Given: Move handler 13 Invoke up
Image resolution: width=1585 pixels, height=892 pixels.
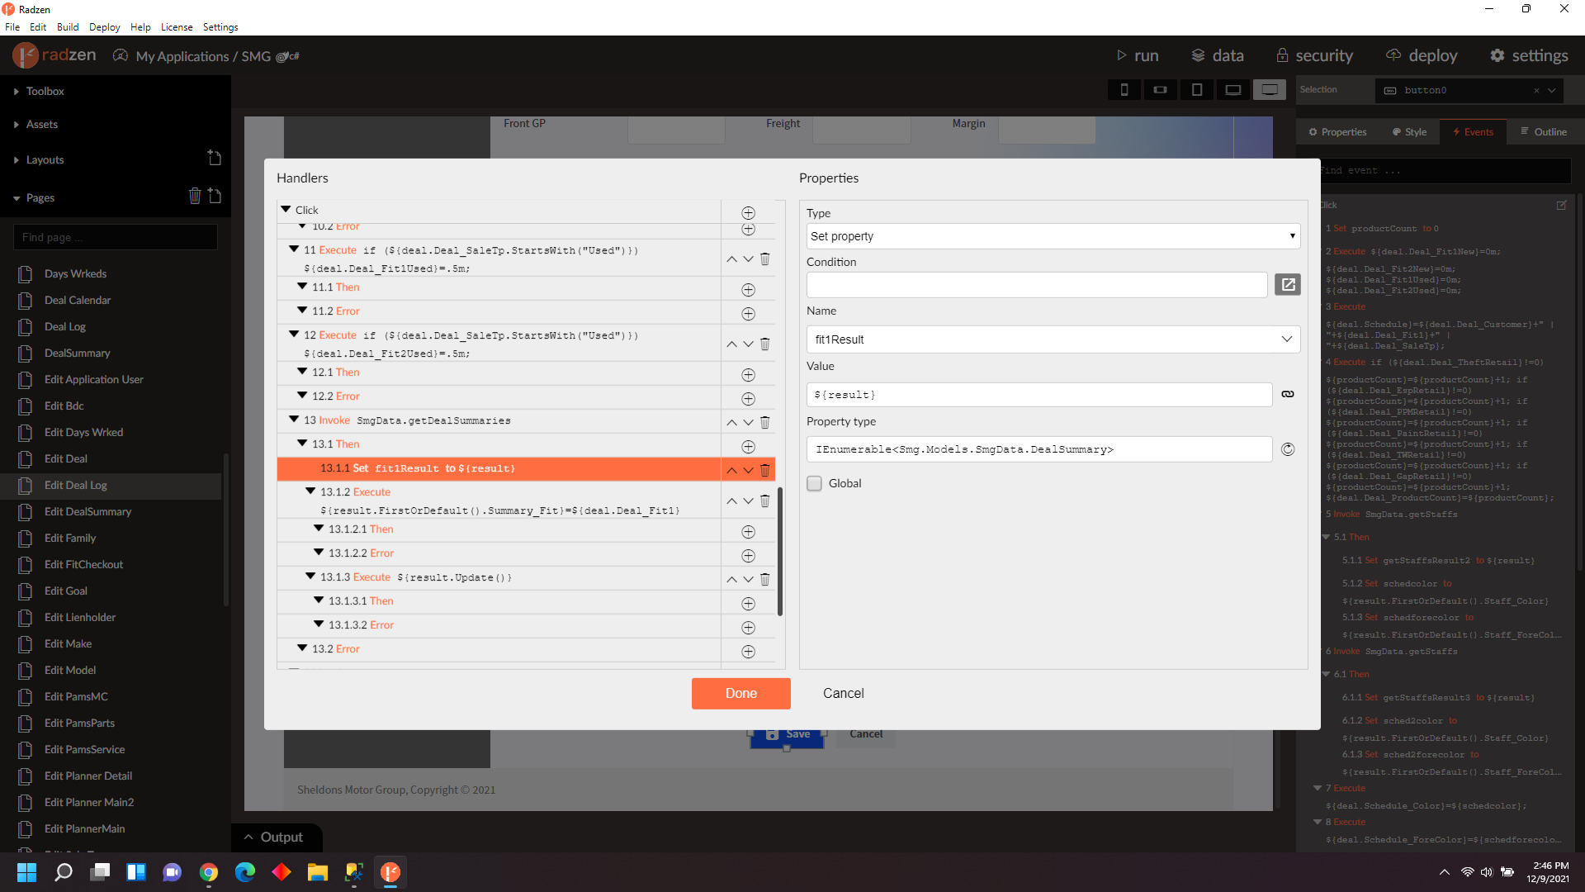Looking at the screenshot, I should [x=731, y=423].
